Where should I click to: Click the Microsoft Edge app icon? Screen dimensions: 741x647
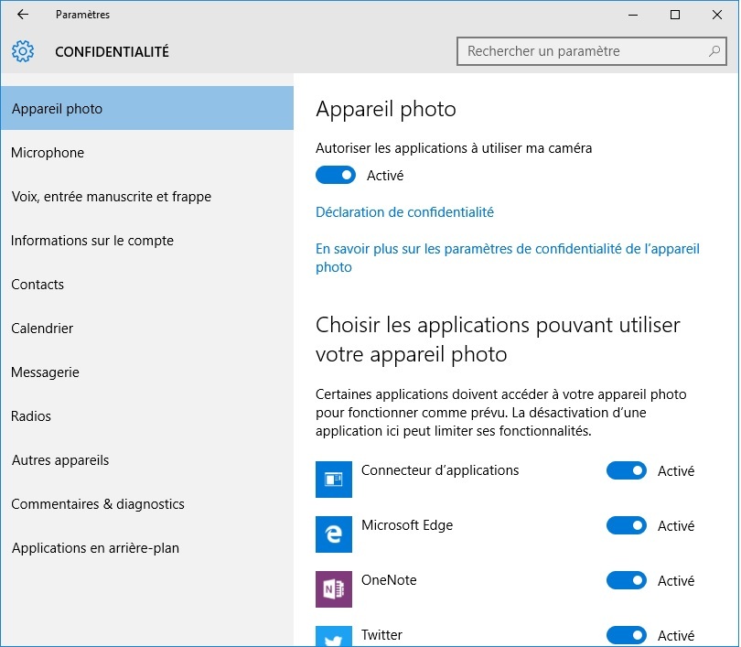[x=334, y=534]
